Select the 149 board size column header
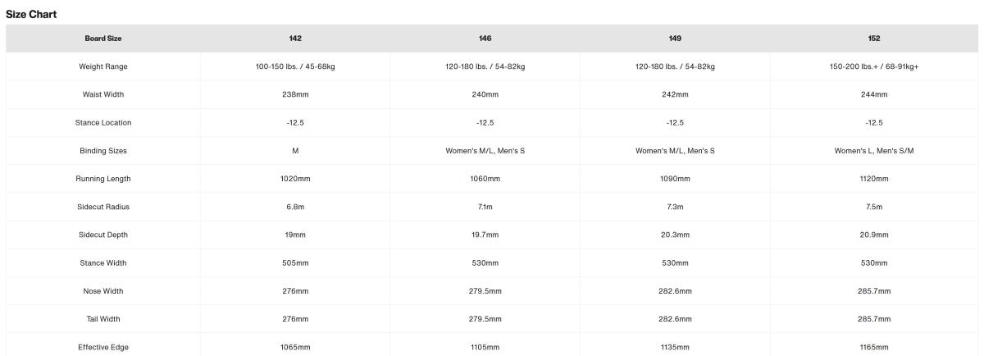984x356 pixels. click(675, 39)
